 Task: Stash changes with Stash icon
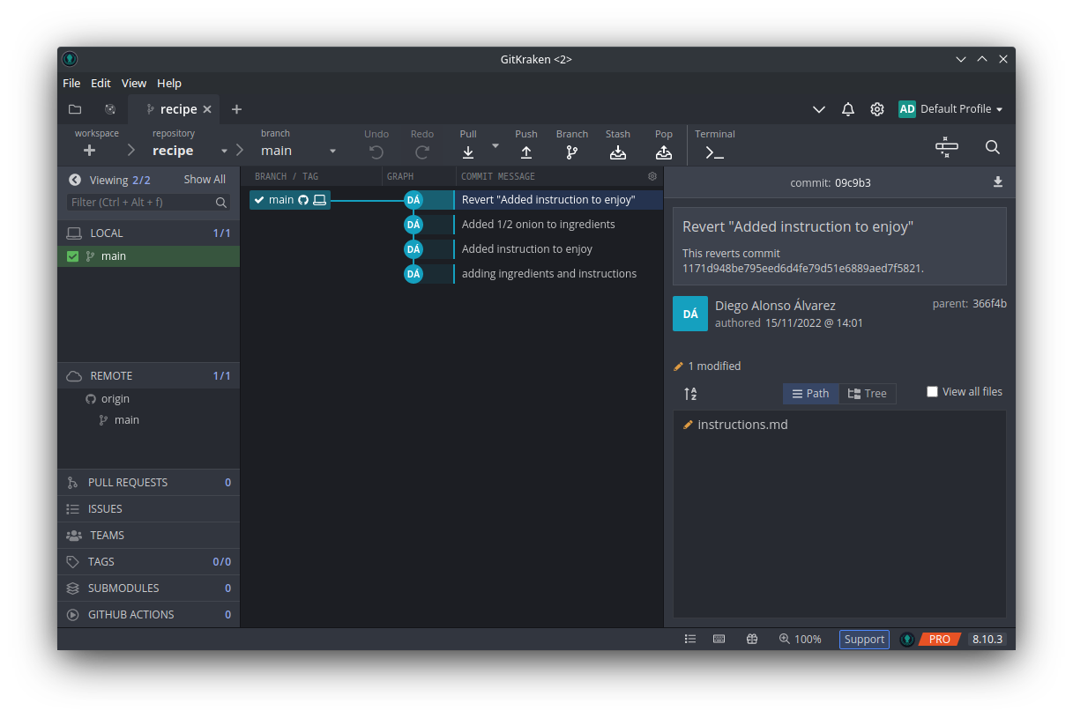tap(618, 152)
